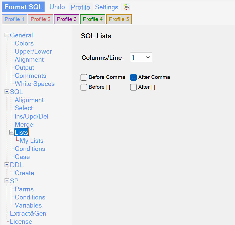Open the Columns/Line dropdown
Screen dimensions: 235x225
coord(141,57)
